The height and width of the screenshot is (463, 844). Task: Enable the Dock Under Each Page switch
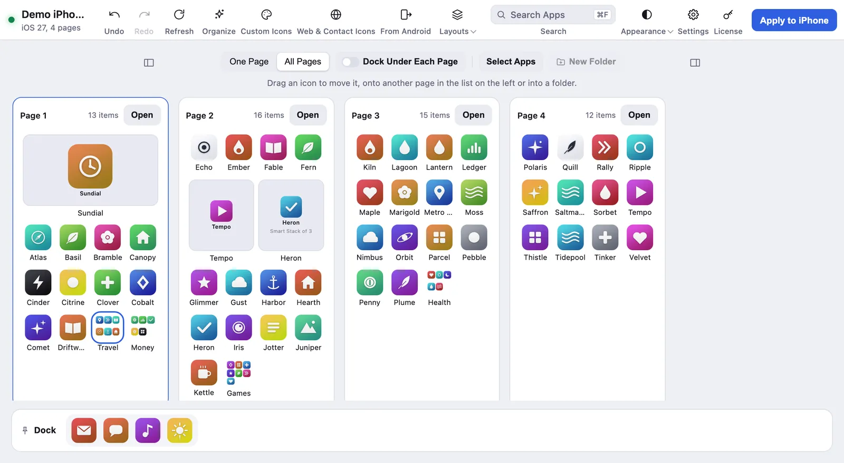pyautogui.click(x=350, y=62)
